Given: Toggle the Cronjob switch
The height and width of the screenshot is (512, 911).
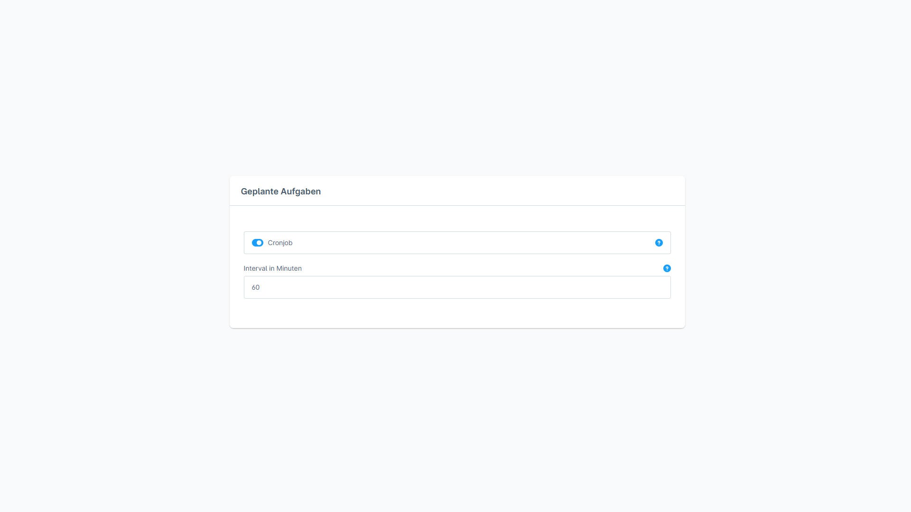Looking at the screenshot, I should pos(257,243).
